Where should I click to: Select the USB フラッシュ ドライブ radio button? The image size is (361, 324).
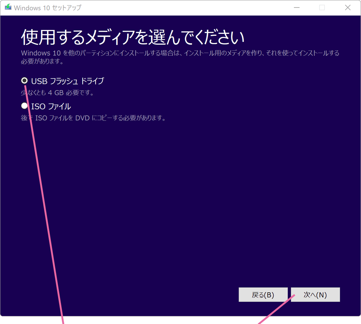(25, 81)
